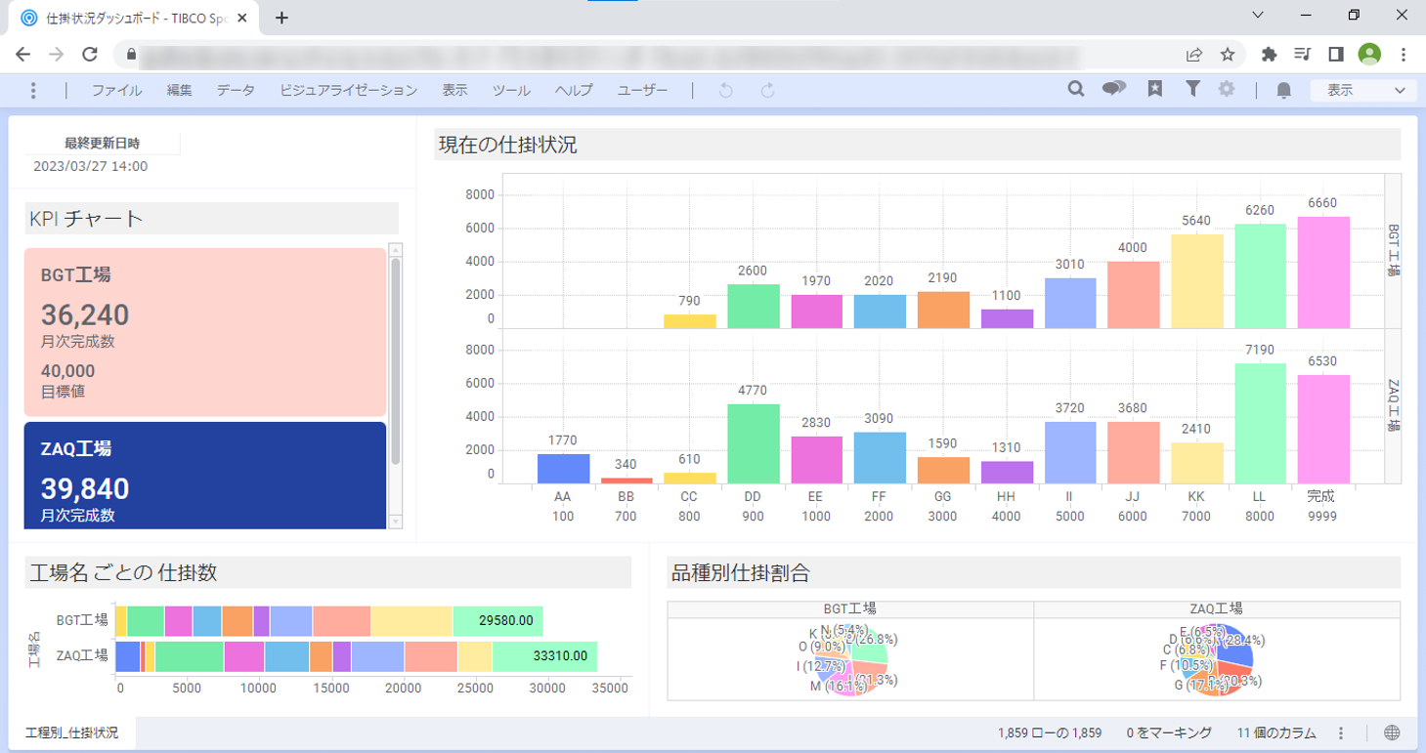Click the 2600 DD bar in BGT chart

[x=754, y=307]
